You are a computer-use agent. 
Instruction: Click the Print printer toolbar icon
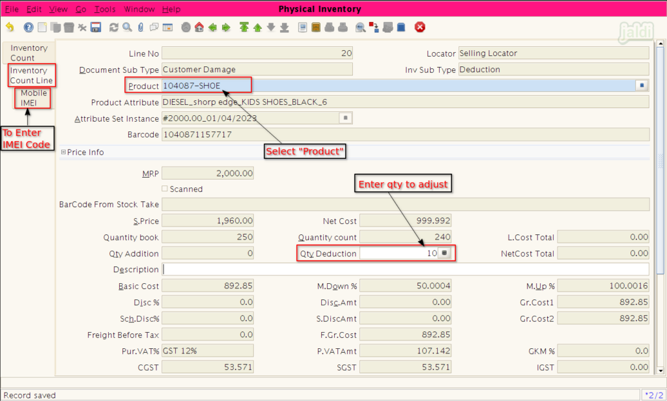pos(343,27)
